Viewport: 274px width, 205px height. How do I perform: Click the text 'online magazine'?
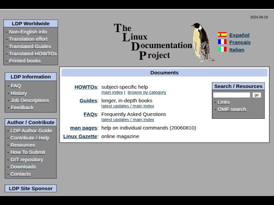pos(120,136)
